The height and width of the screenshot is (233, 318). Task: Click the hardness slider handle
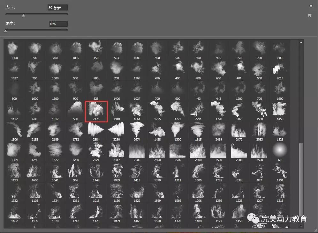[5, 31]
